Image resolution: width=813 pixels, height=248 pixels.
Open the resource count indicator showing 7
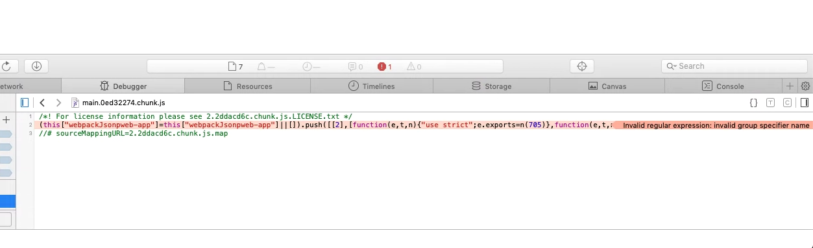pyautogui.click(x=236, y=66)
